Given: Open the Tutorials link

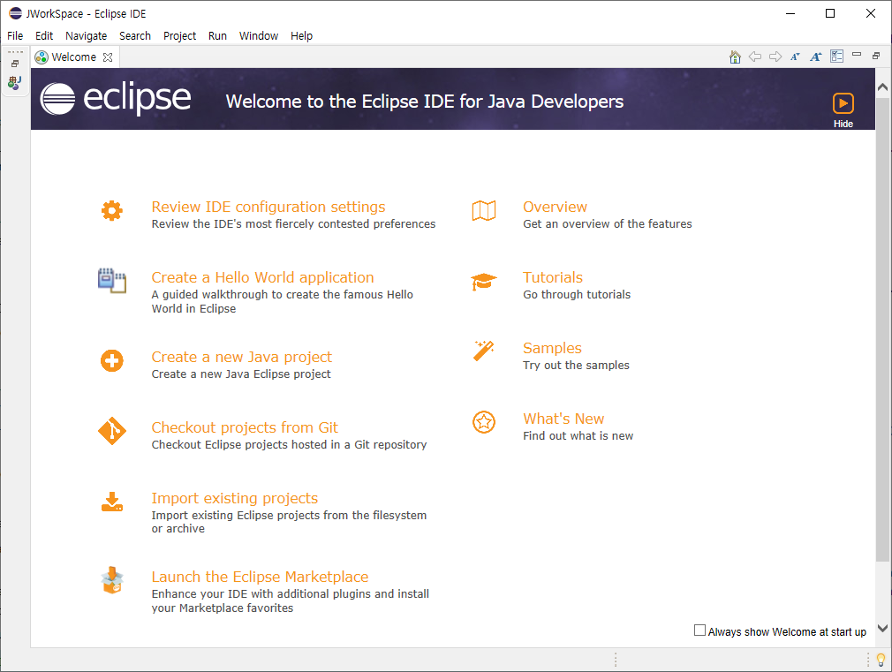Looking at the screenshot, I should tap(552, 277).
